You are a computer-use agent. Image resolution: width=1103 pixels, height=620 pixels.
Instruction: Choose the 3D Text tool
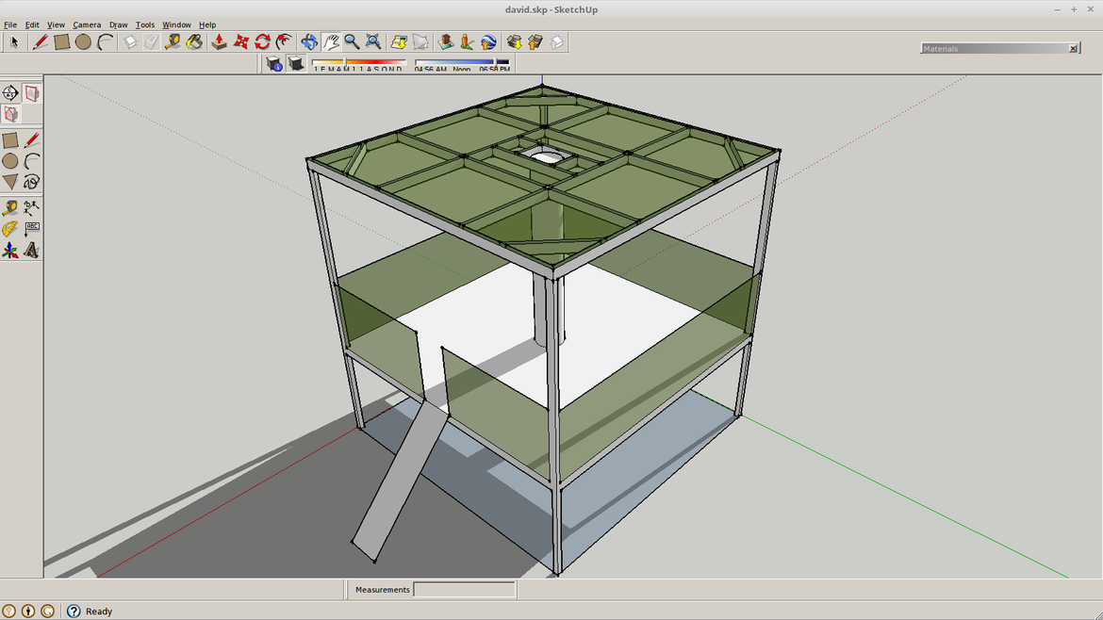pyautogui.click(x=31, y=251)
